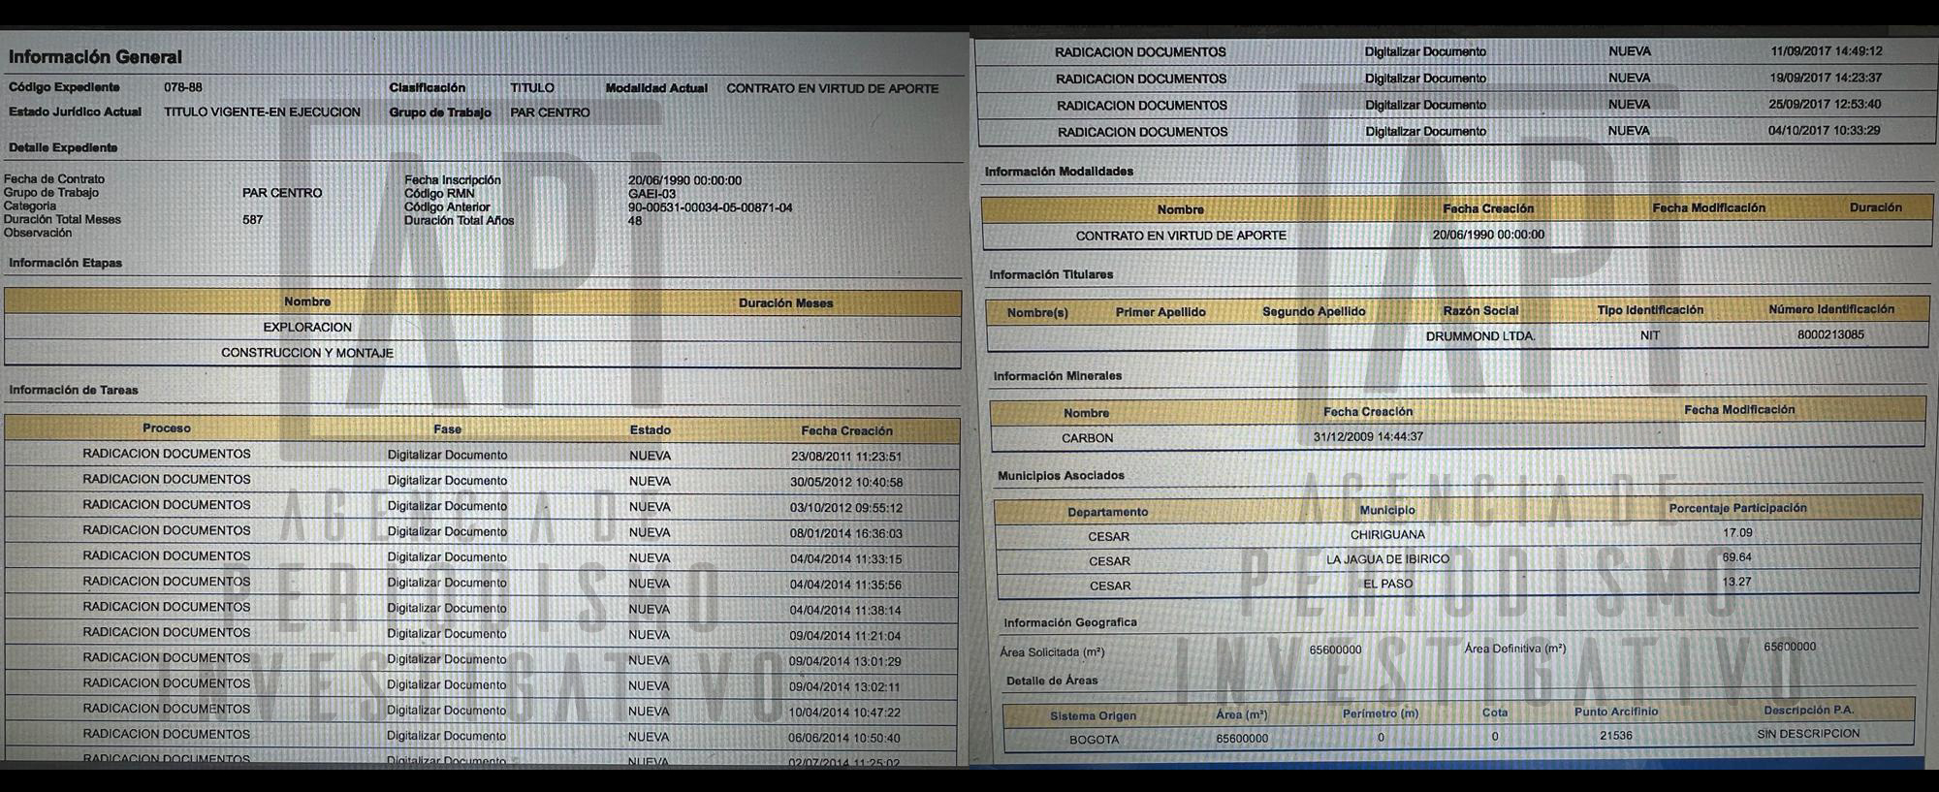Click "SIN DESCRIPCION" in the areas table
Viewport: 1939px width, 792px height.
[x=1808, y=734]
